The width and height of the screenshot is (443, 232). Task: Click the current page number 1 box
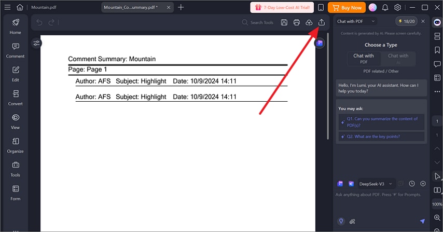click(x=437, y=121)
